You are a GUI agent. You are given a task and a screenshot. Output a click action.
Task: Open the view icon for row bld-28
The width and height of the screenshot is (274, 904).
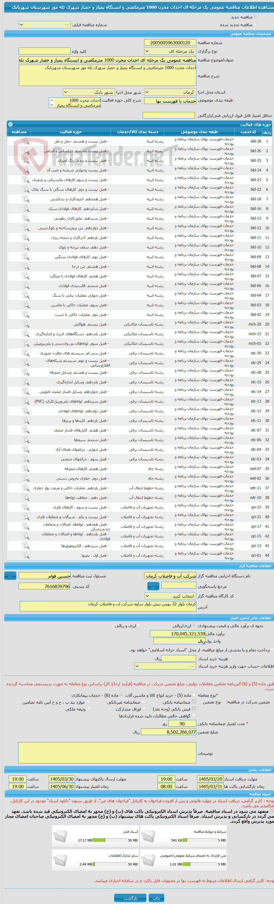point(25,141)
